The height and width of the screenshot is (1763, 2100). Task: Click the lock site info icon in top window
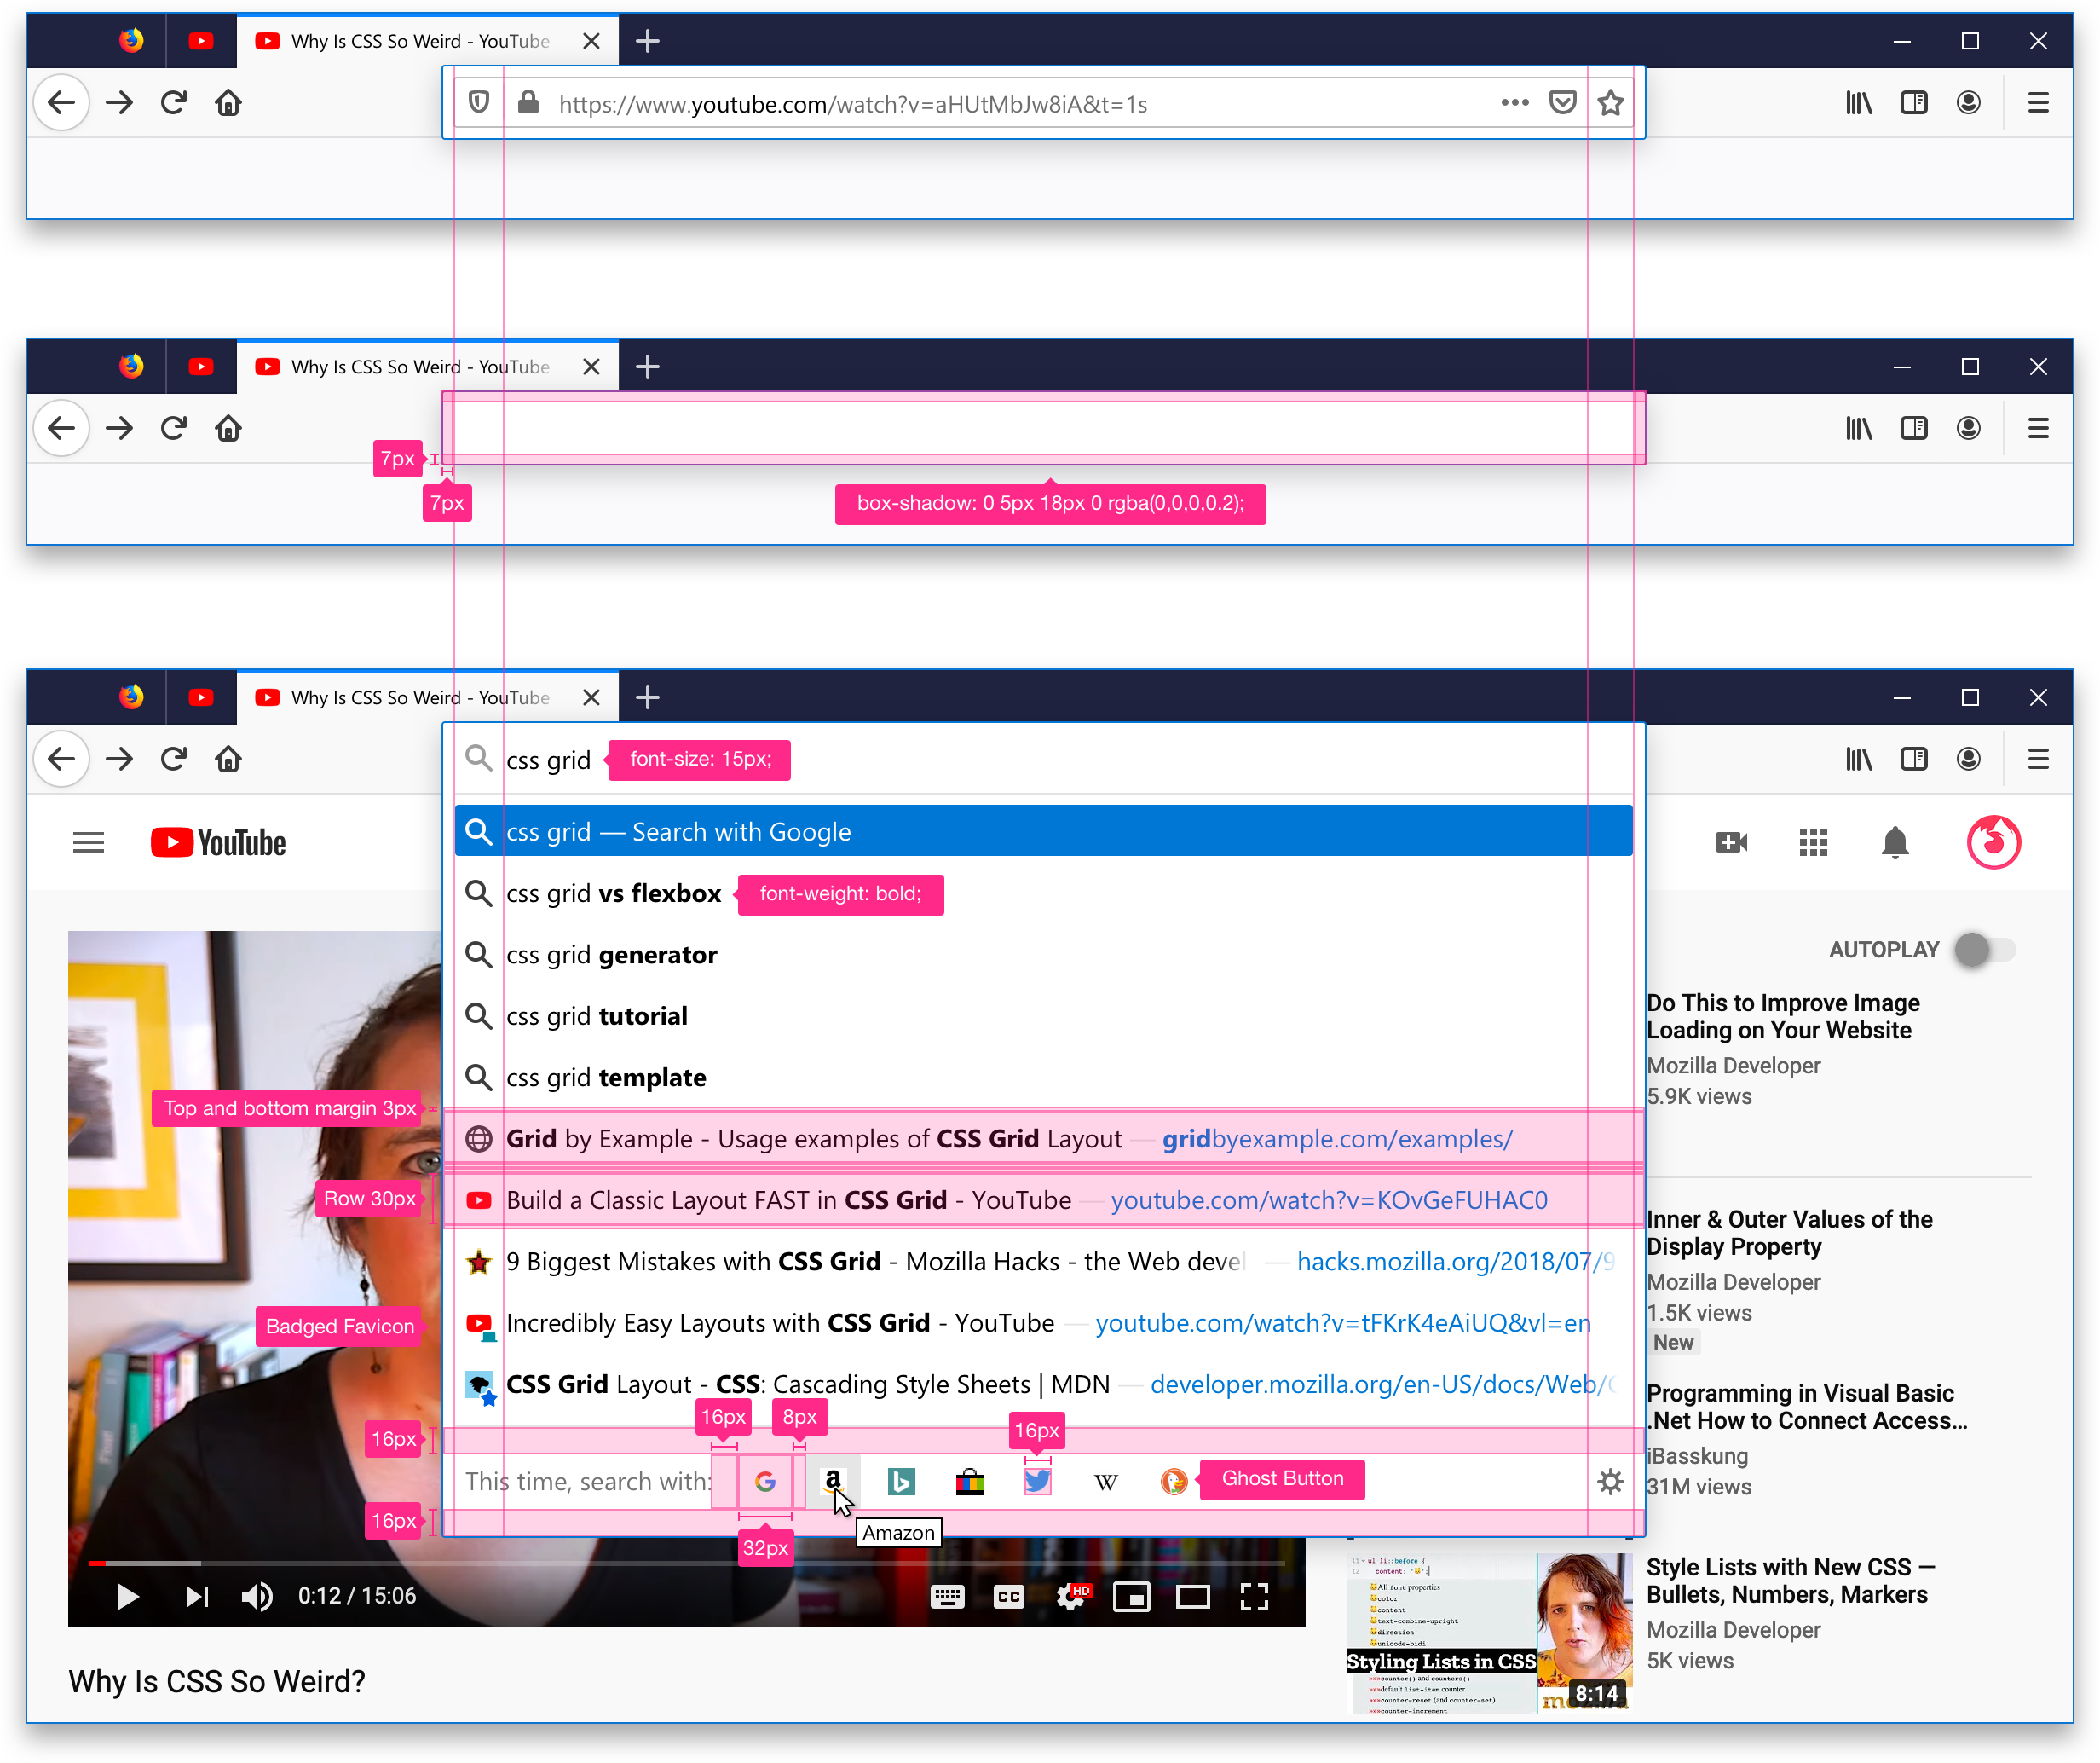click(x=528, y=102)
